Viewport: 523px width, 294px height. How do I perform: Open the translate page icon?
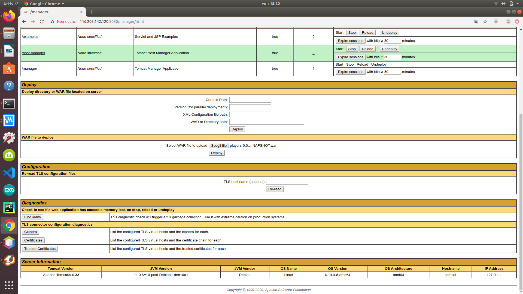[476, 22]
